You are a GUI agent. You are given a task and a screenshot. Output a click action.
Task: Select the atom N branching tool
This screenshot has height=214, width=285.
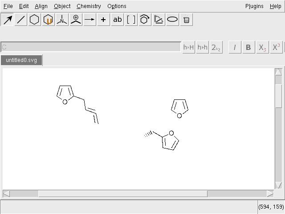(62, 20)
